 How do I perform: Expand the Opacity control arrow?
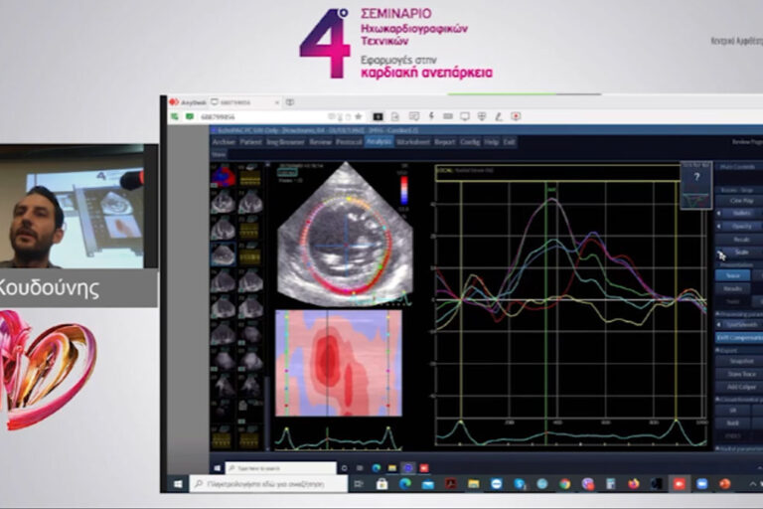coord(717,226)
